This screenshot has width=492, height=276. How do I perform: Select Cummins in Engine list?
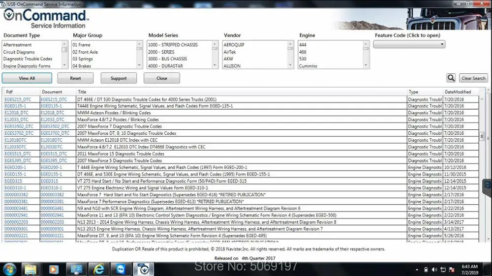point(308,66)
